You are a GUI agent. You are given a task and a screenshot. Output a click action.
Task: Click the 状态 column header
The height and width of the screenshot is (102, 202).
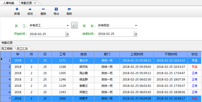click(195, 54)
